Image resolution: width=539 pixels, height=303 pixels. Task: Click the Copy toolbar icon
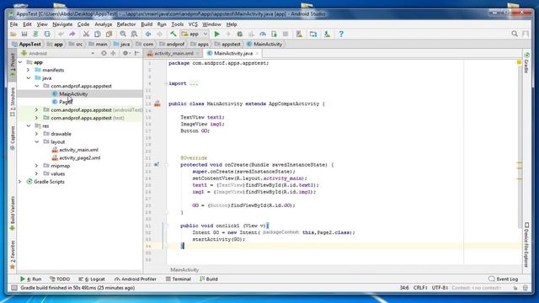[98, 34]
